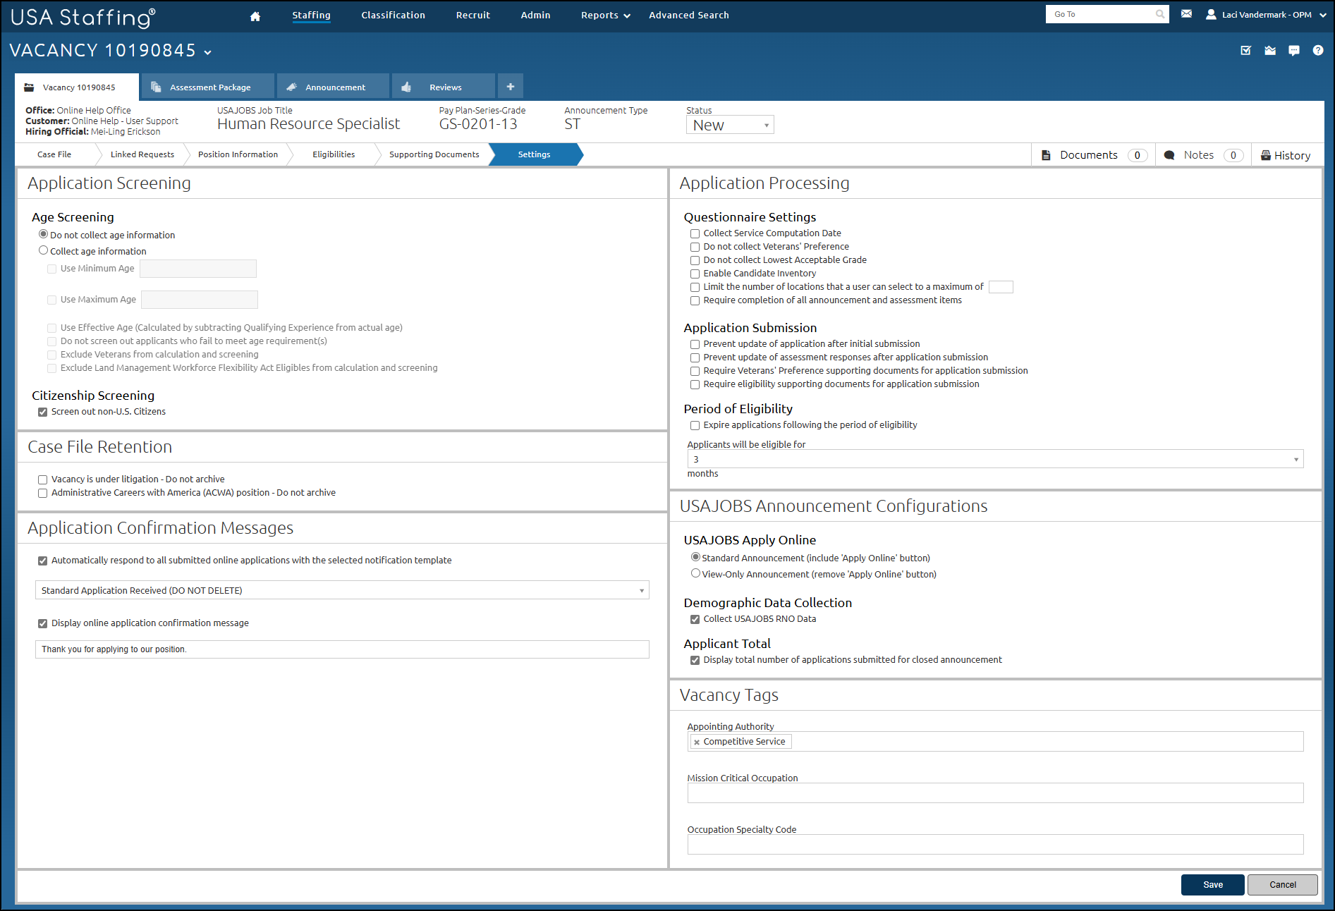Open the notification template dropdown
Image resolution: width=1335 pixels, height=911 pixels.
(x=341, y=590)
